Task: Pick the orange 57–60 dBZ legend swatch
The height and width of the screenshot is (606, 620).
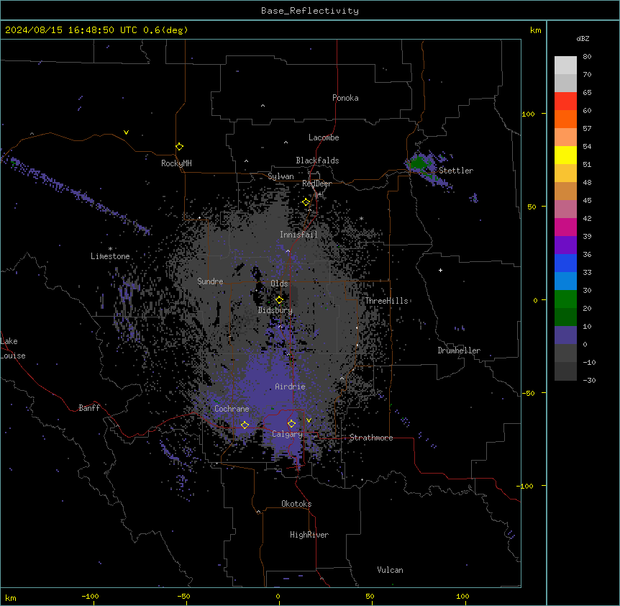Action: click(565, 119)
